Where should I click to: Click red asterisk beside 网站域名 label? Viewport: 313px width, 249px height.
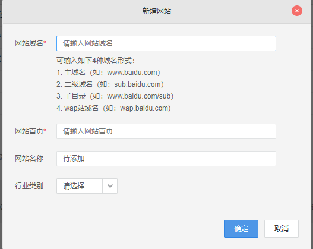(x=45, y=42)
